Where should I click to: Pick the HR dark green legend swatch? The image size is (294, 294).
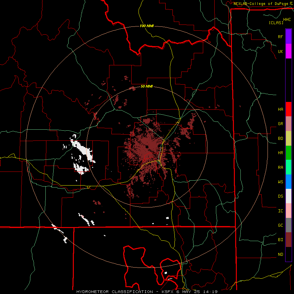click(288, 153)
